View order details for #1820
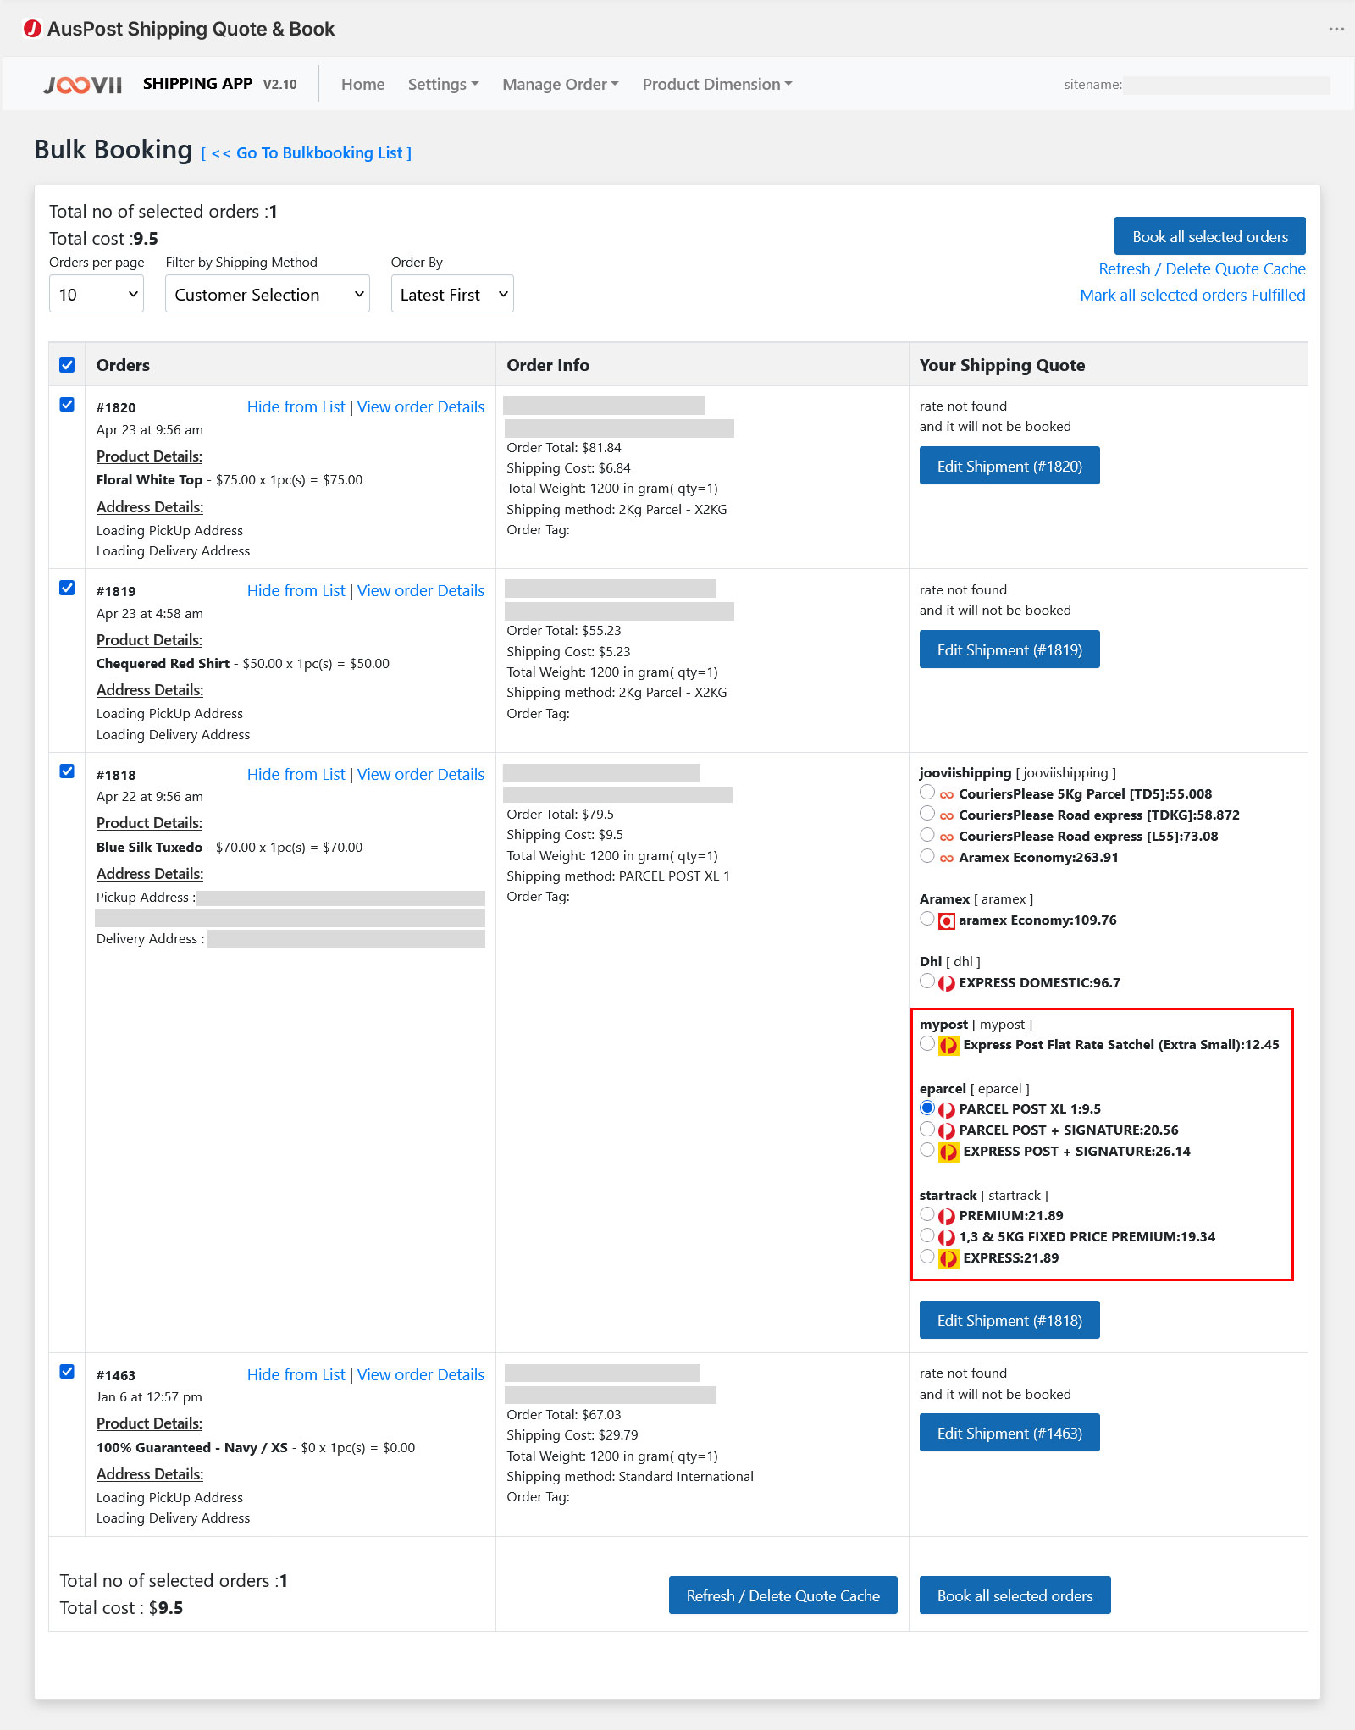The height and width of the screenshot is (1730, 1355). click(421, 407)
